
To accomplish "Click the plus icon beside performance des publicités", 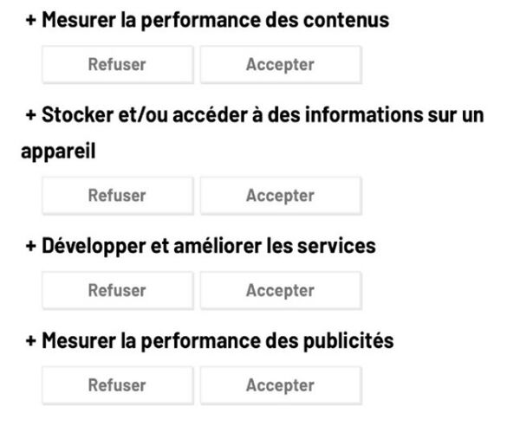I will pyautogui.click(x=31, y=341).
